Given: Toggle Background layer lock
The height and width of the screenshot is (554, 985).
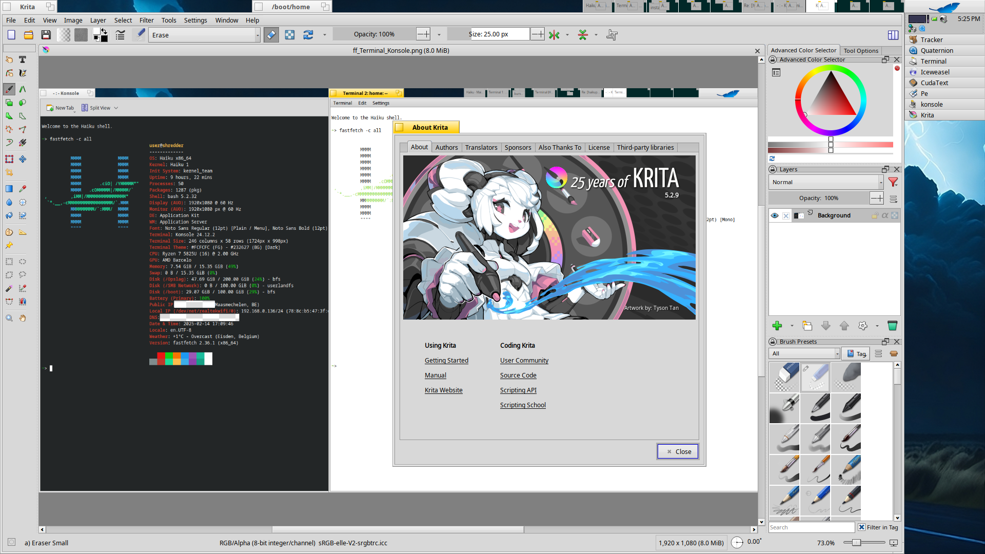Looking at the screenshot, I should point(875,215).
